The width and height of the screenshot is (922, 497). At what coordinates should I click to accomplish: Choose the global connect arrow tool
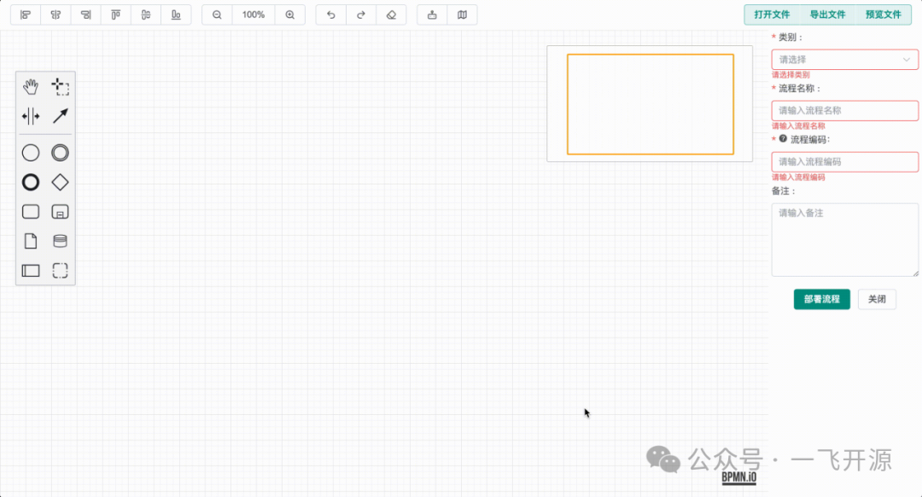click(60, 116)
